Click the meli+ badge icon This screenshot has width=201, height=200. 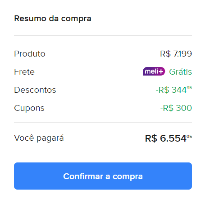pyautogui.click(x=154, y=71)
